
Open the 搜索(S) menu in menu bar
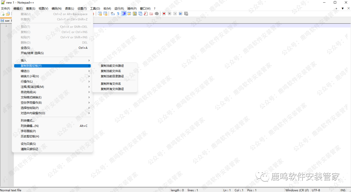click(x=31, y=8)
